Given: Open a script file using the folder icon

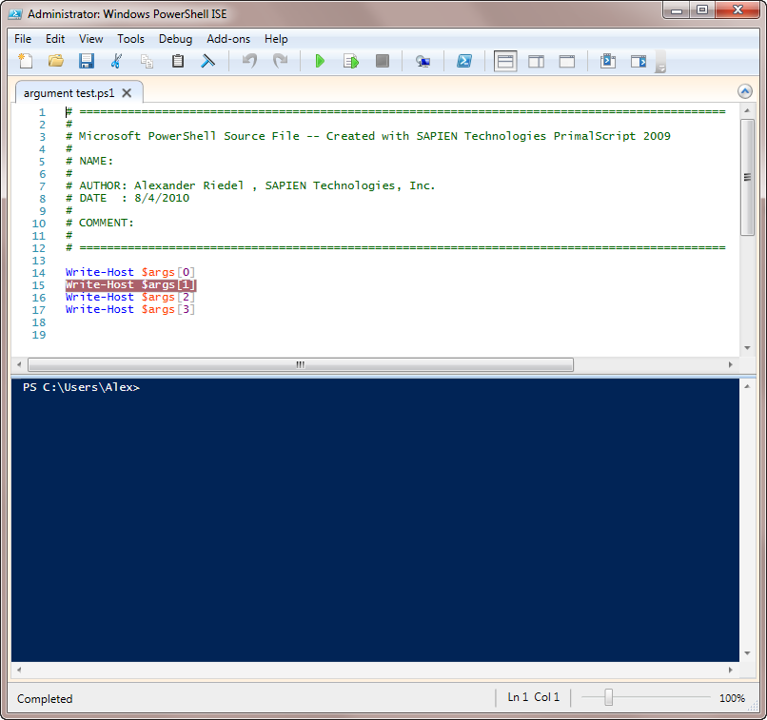Looking at the screenshot, I should [x=56, y=61].
